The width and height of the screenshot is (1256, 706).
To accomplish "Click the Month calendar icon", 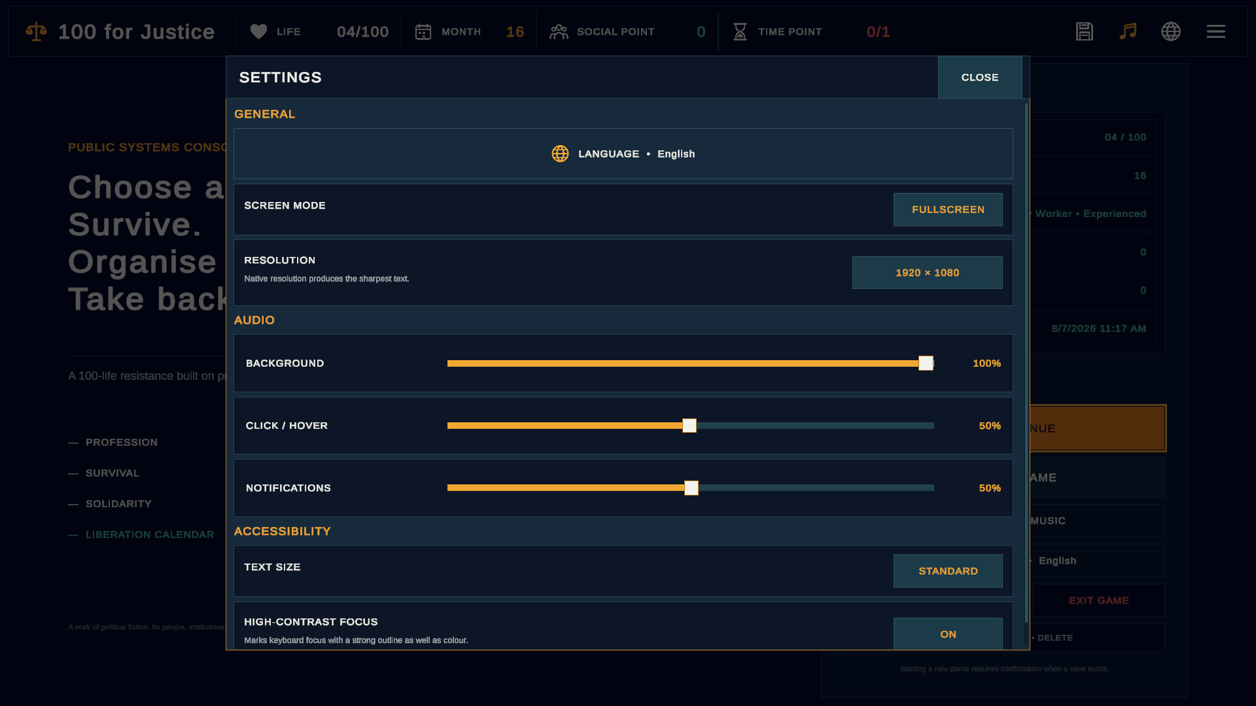I will coord(423,31).
